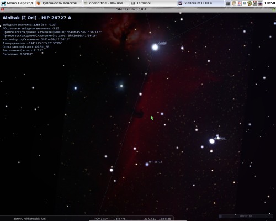The width and height of the screenshot is (276, 221).
Task: Click the Arkhangelsk location in the status bar
Action: point(30,219)
